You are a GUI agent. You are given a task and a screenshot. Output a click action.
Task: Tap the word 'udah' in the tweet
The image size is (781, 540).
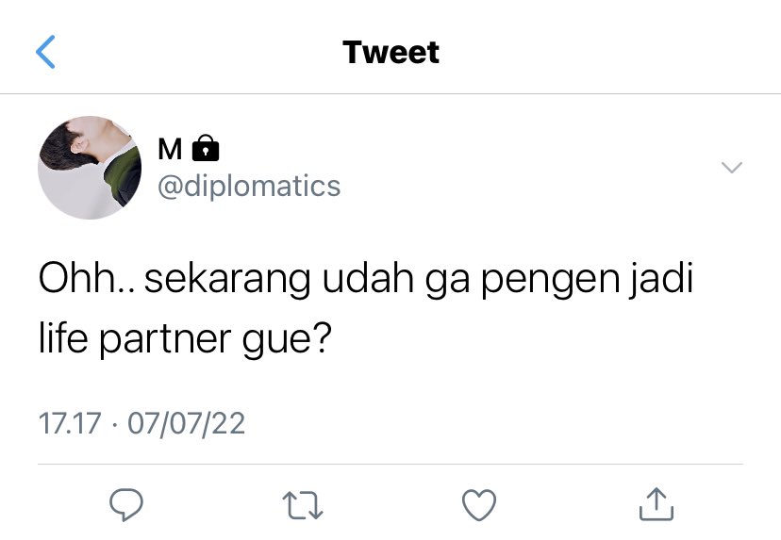(368, 279)
